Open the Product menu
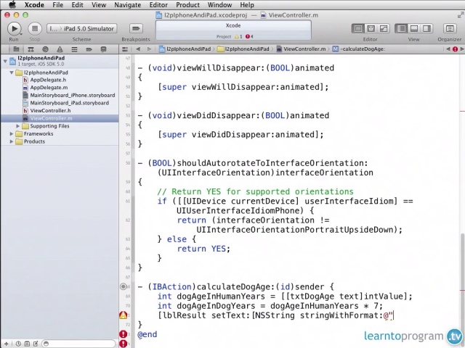Viewport: 465px width, 348px height. pos(187,5)
